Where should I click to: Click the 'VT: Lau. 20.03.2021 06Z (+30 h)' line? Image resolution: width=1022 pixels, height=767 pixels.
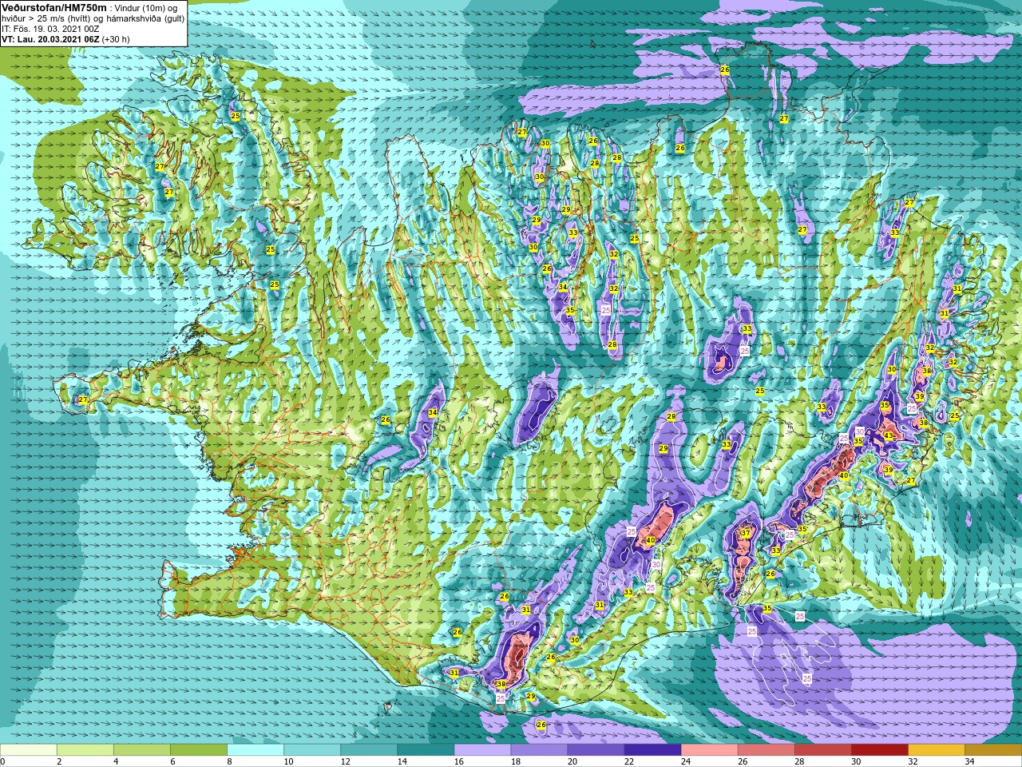[x=65, y=39]
